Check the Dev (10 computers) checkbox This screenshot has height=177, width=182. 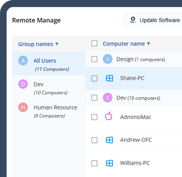94,98
